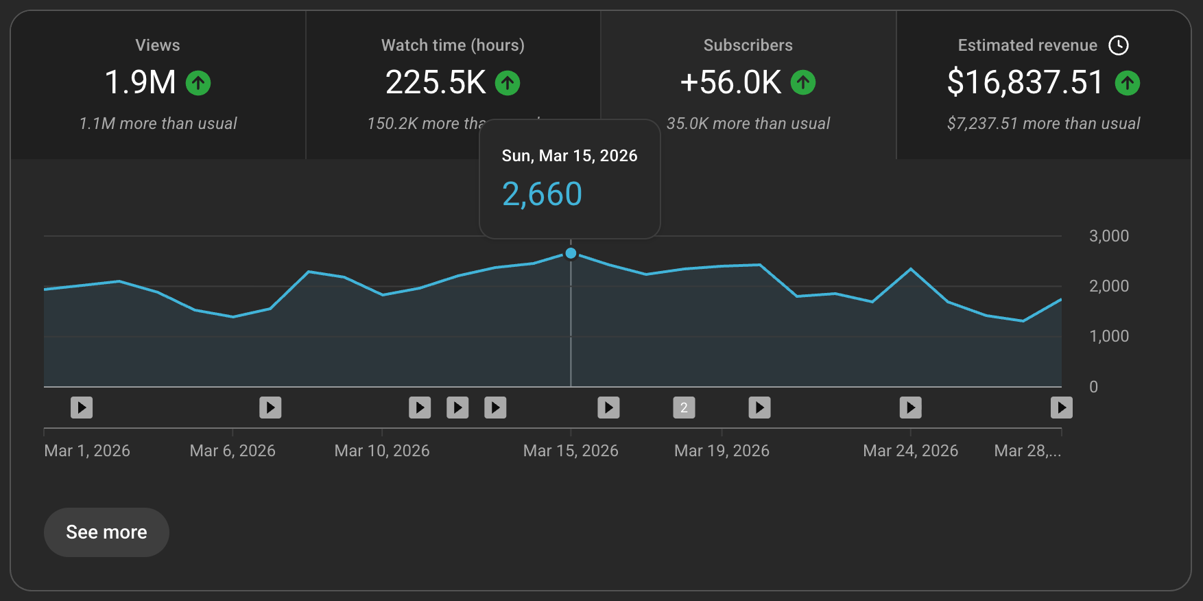Image resolution: width=1203 pixels, height=601 pixels.
Task: Open video marker directly above Mar 24, 2026
Action: 910,408
